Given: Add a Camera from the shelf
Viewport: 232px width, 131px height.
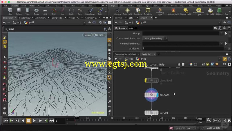Looking at the screenshot, I should coord(117,11).
